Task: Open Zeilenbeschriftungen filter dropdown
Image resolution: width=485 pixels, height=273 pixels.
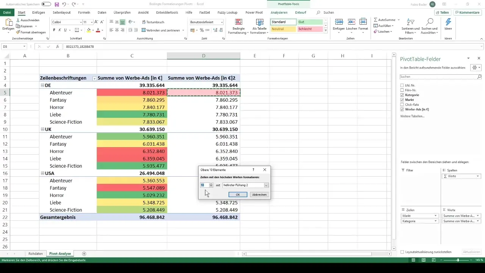Action: pyautogui.click(x=94, y=78)
